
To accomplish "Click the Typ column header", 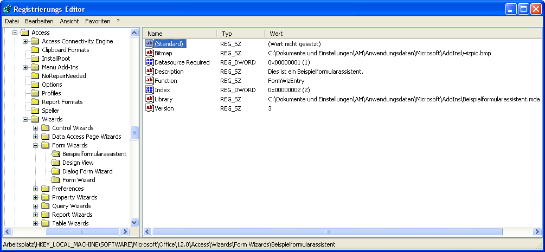I will coord(240,34).
